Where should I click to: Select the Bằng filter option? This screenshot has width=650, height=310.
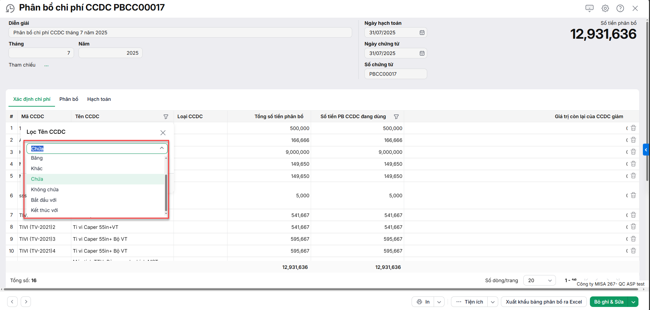coord(95,158)
